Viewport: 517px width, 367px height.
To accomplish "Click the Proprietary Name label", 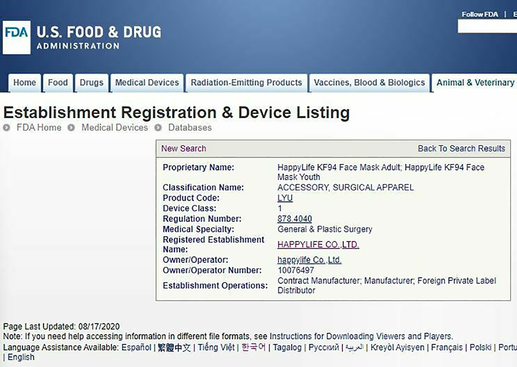I will coord(198,167).
